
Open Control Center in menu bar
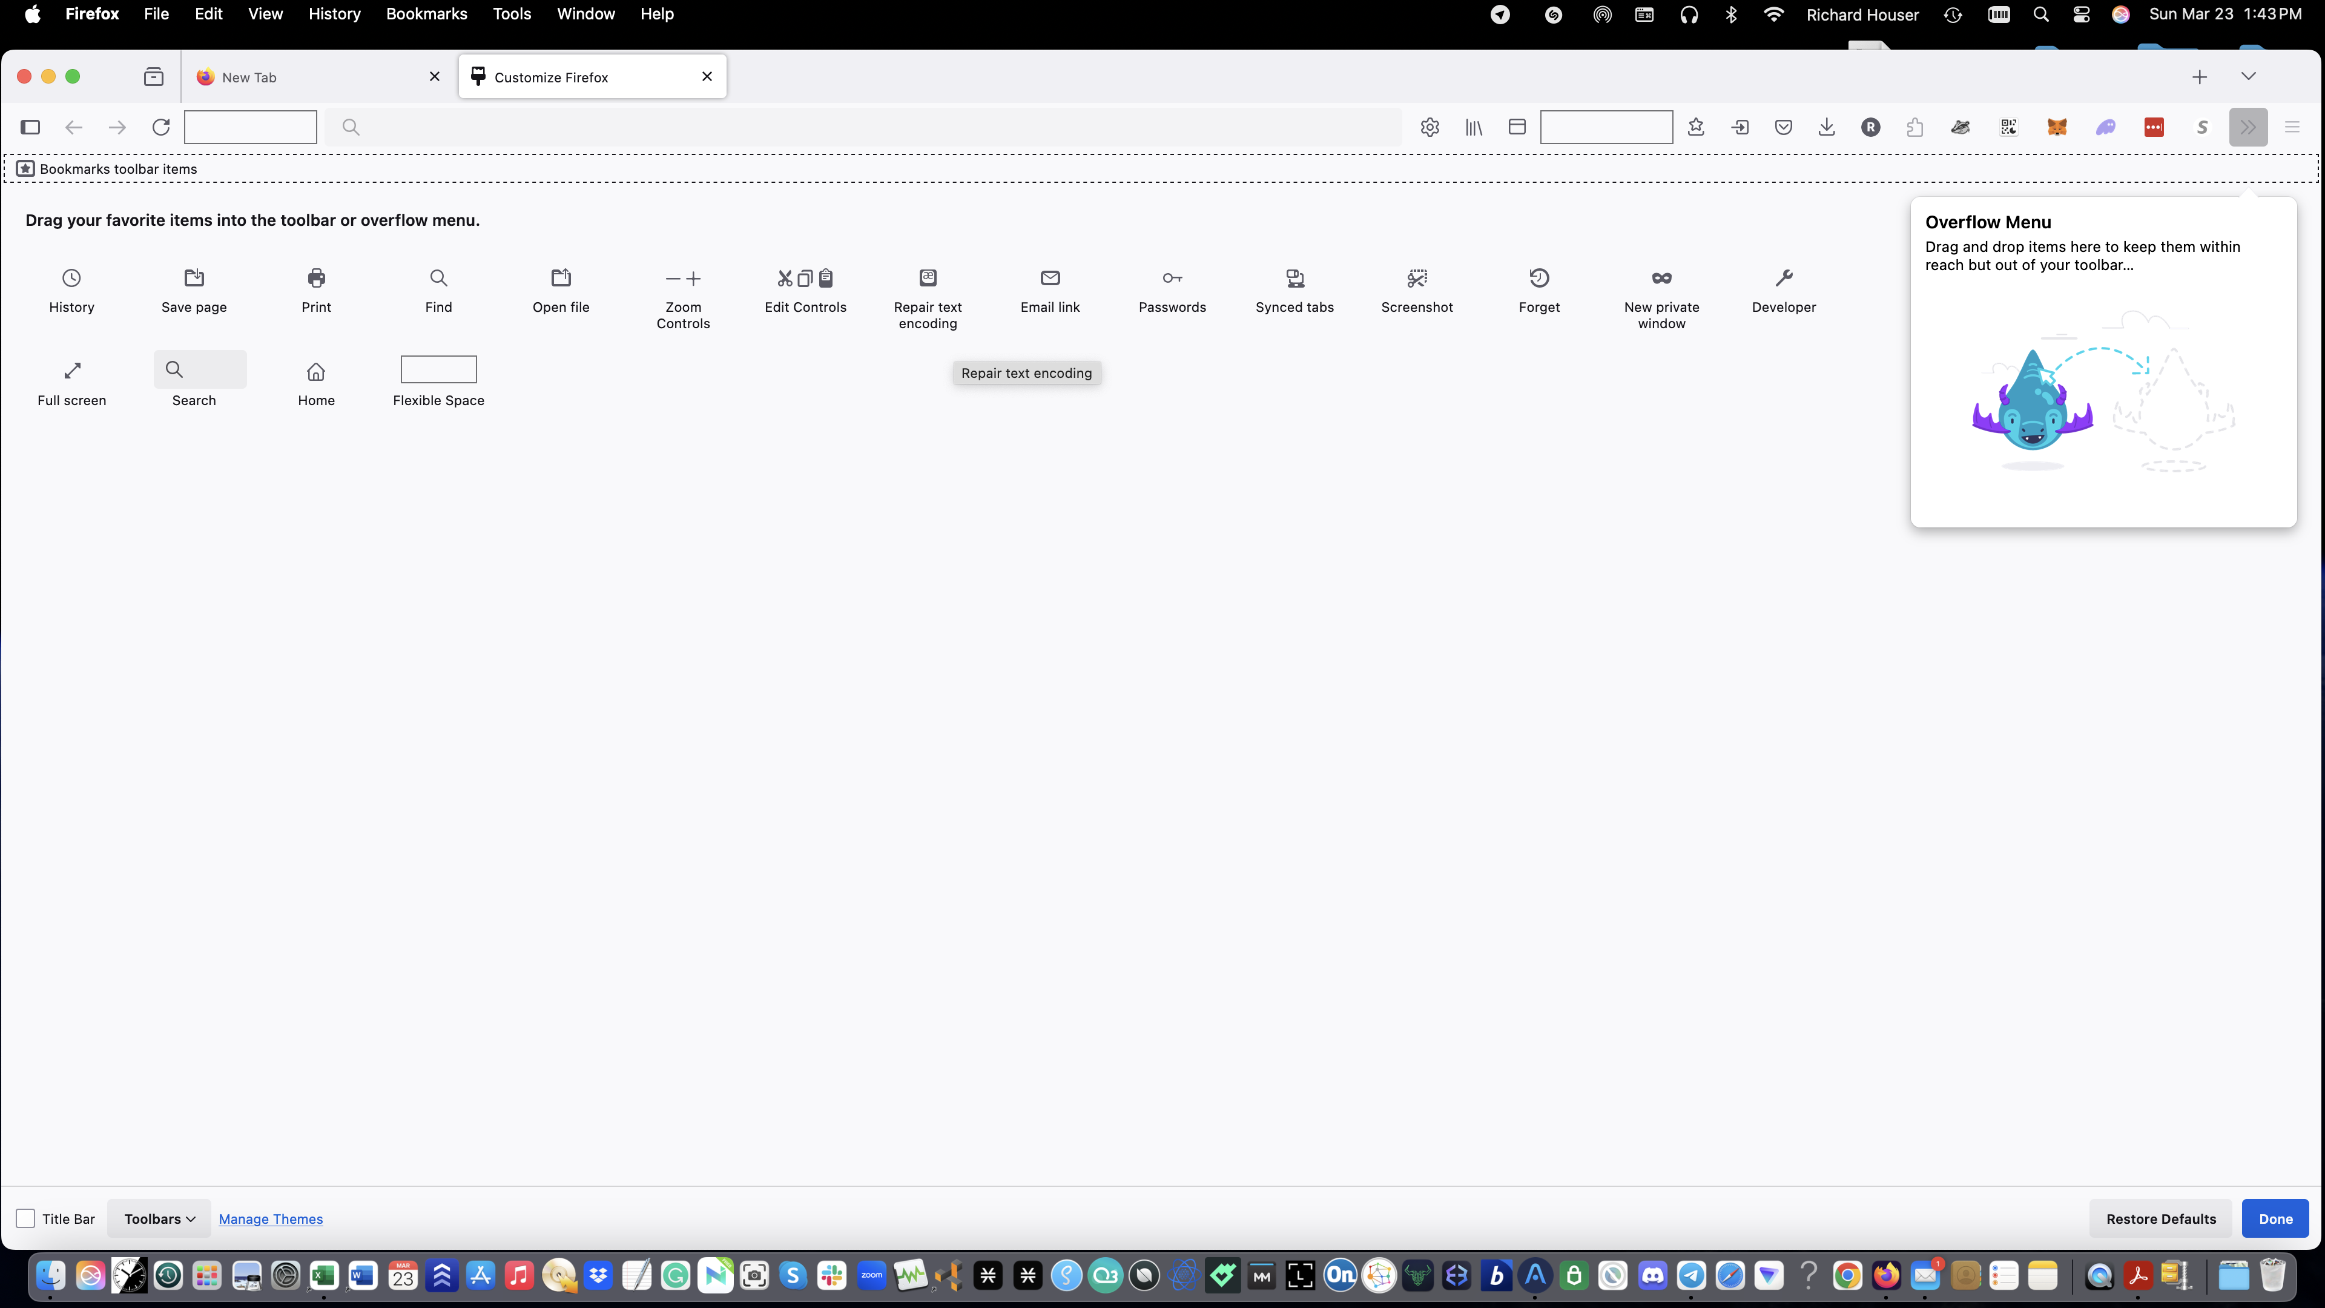click(x=2082, y=15)
